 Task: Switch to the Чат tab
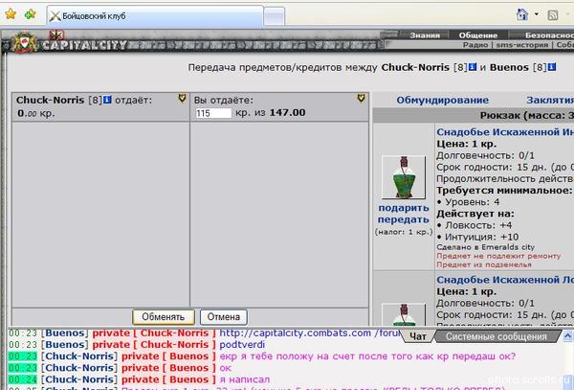(x=418, y=336)
